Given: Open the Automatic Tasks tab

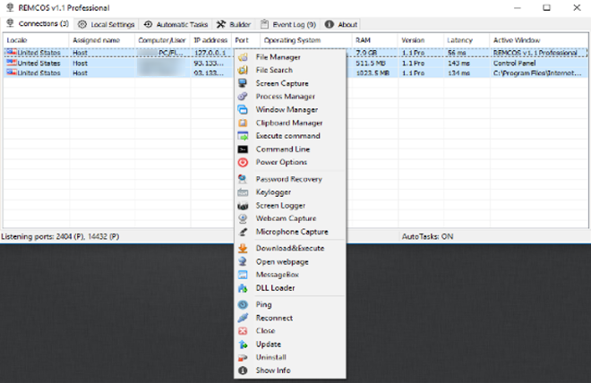Looking at the screenshot, I should (x=176, y=24).
